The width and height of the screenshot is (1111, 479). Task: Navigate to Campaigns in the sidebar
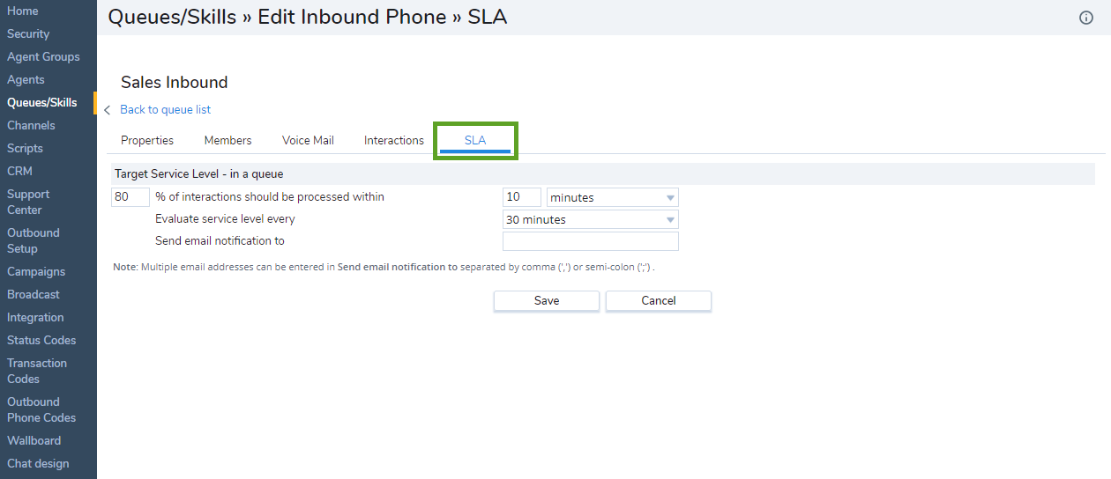36,271
